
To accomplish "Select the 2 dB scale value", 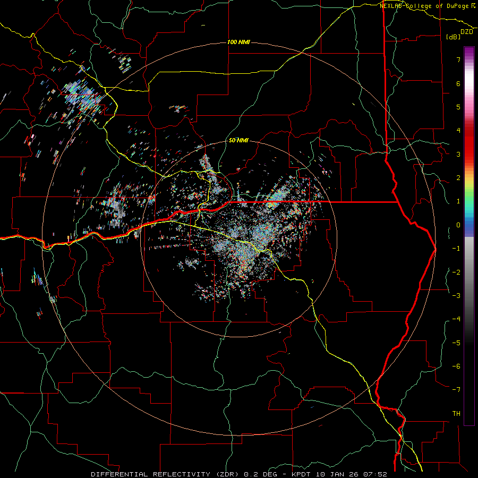I will click(x=458, y=178).
